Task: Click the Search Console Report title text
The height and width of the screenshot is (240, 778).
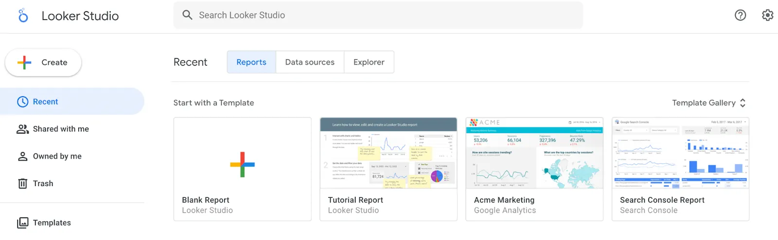Action: pyautogui.click(x=662, y=200)
